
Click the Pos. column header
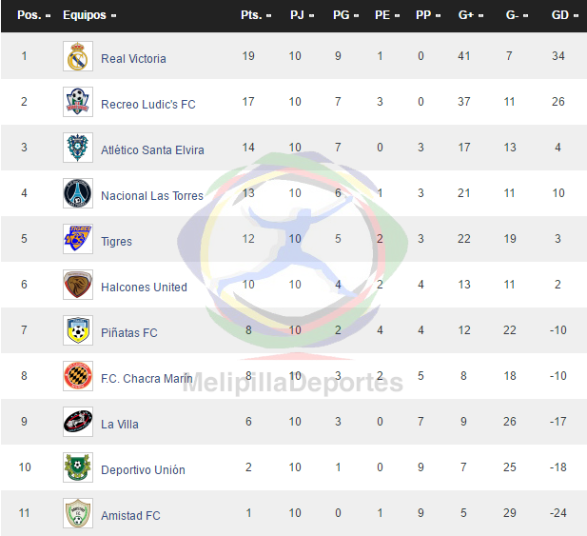(x=33, y=15)
